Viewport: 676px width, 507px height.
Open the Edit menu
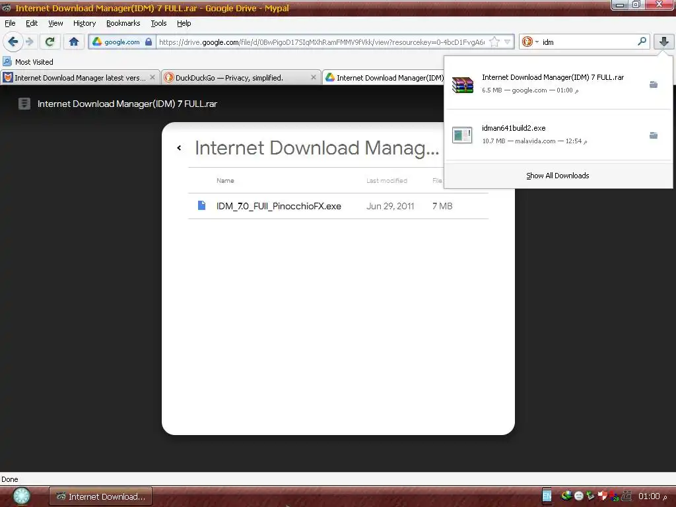coord(32,23)
